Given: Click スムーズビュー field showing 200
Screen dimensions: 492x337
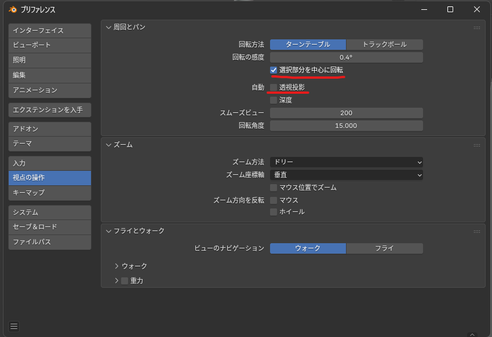Looking at the screenshot, I should (x=347, y=113).
